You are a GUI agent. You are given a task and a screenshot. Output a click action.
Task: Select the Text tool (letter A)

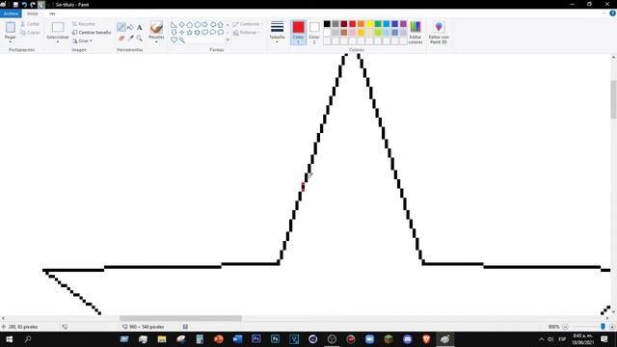coord(139,27)
